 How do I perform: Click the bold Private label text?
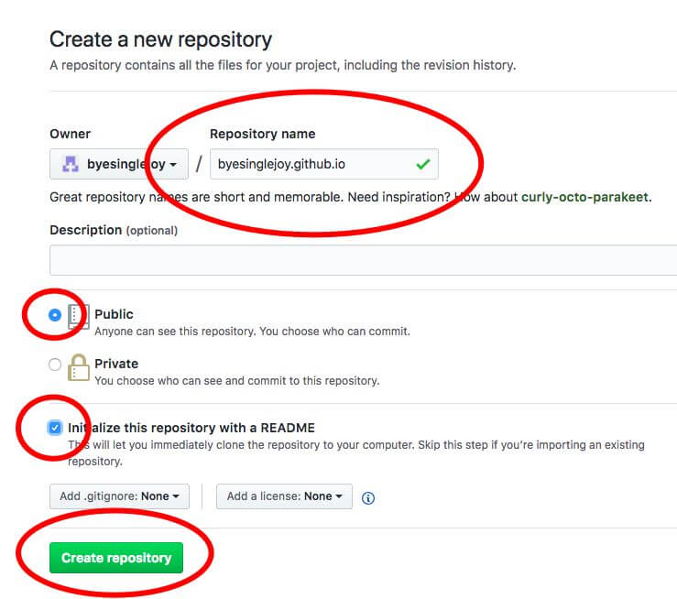tap(116, 364)
